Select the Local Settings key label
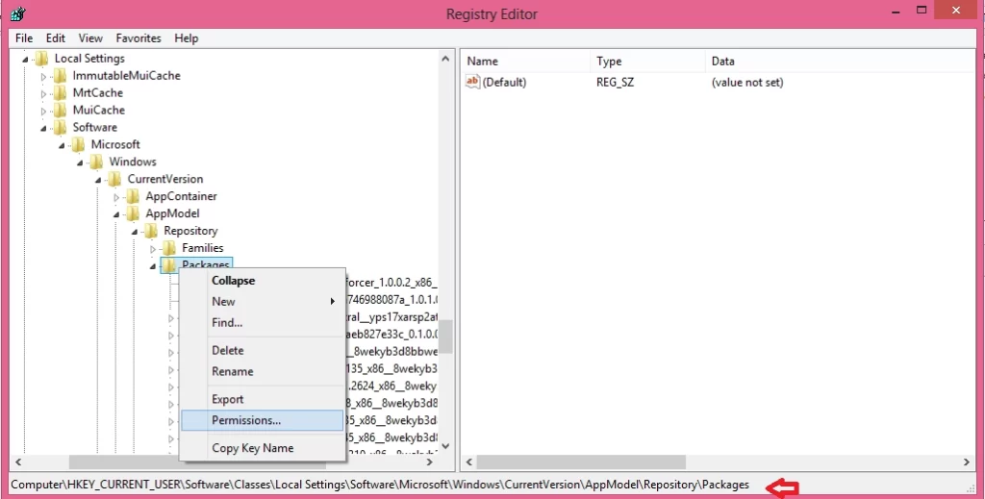The image size is (985, 499). click(x=89, y=59)
